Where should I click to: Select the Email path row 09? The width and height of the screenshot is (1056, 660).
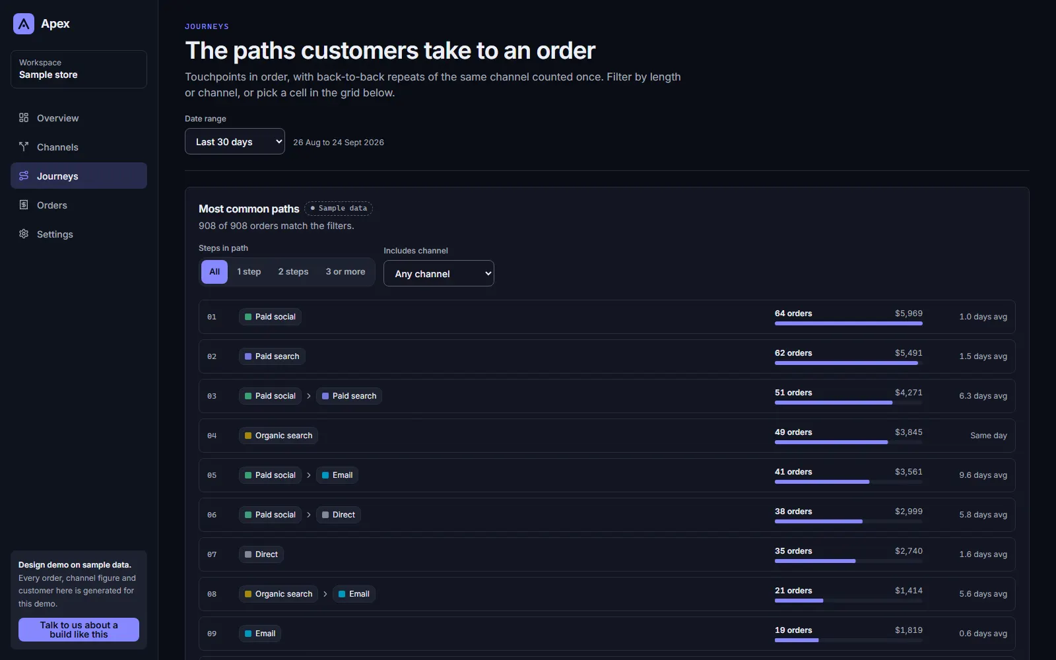point(607,634)
